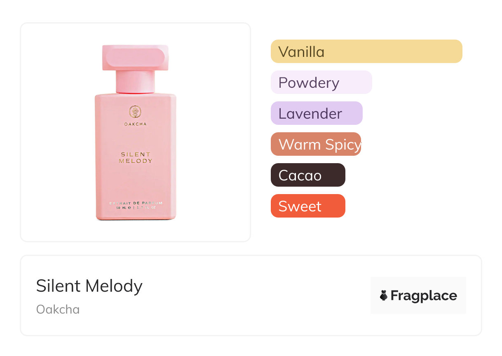Click the Silent Melody fragrance title
The width and height of the screenshot is (502, 356).
pyautogui.click(x=89, y=286)
